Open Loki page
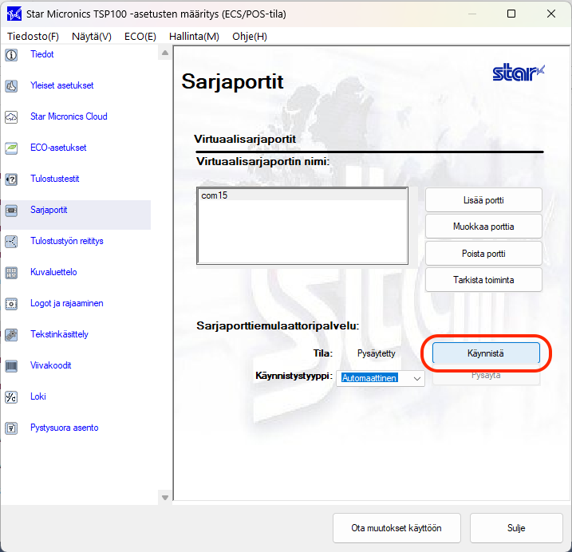The image size is (572, 552). click(x=38, y=396)
